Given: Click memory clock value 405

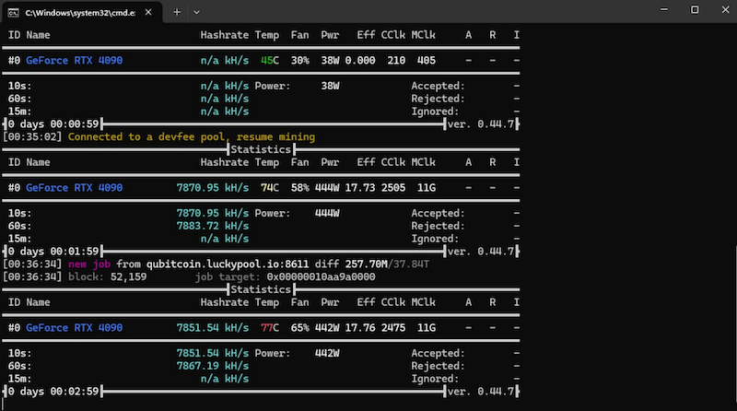Looking at the screenshot, I should 427,61.
